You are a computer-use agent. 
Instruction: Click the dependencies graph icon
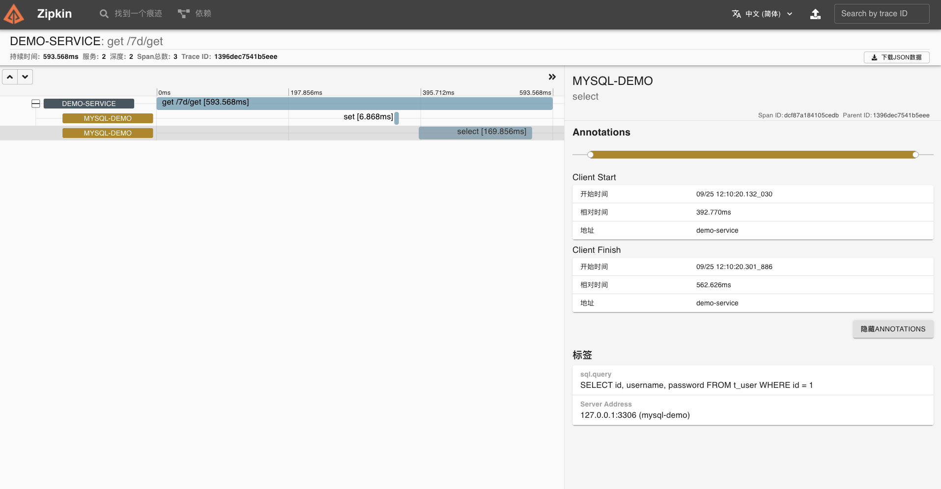(x=184, y=14)
